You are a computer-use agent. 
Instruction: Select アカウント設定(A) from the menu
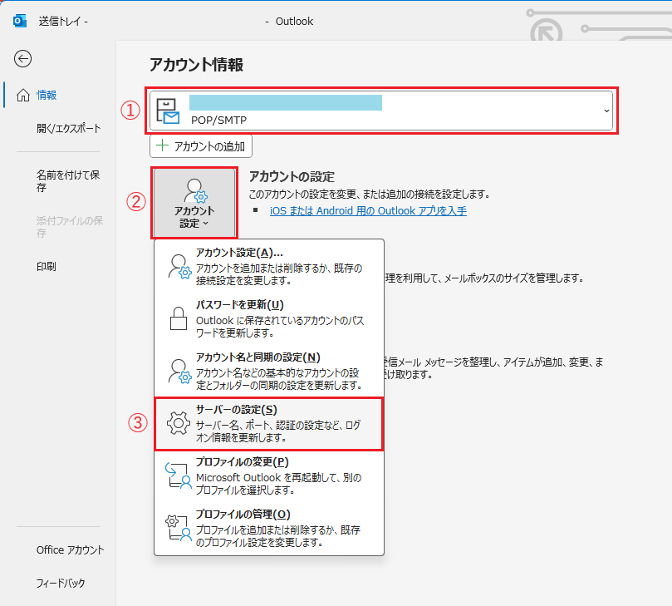pyautogui.click(x=241, y=251)
